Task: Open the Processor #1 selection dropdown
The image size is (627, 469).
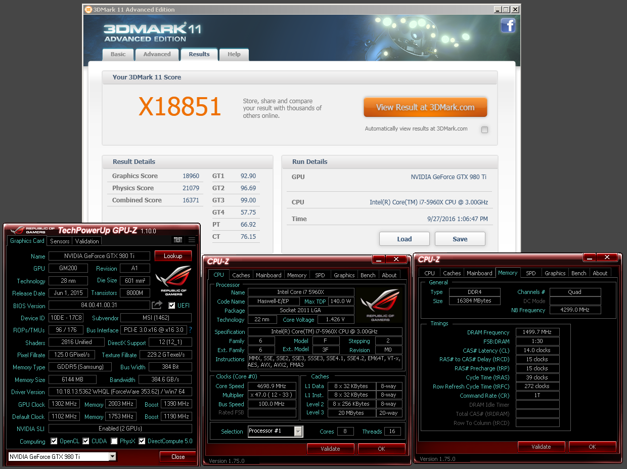Action: coord(298,432)
